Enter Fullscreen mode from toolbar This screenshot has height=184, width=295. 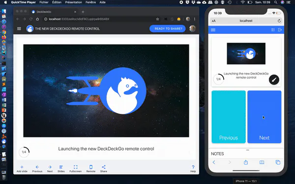click(75, 169)
